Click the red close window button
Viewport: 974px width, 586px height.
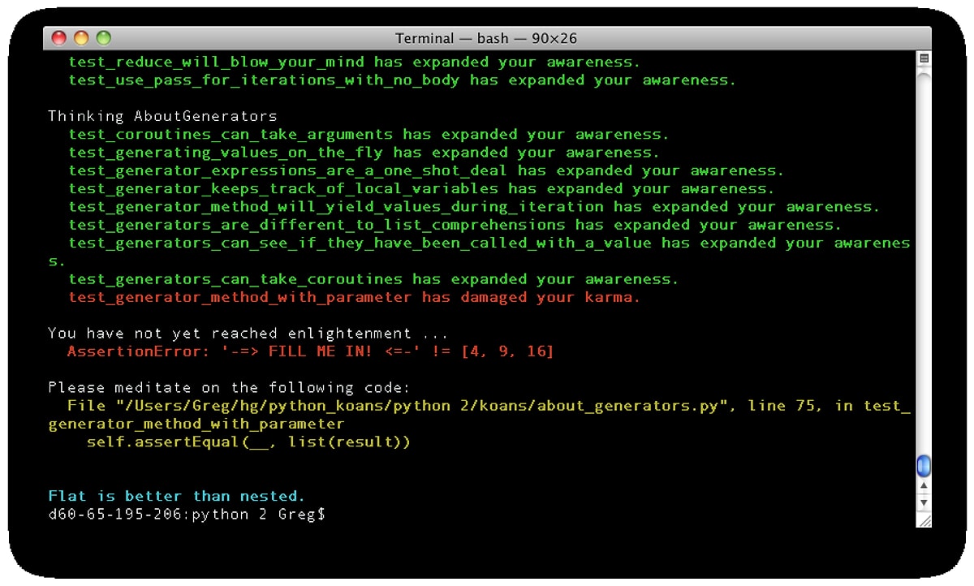59,38
